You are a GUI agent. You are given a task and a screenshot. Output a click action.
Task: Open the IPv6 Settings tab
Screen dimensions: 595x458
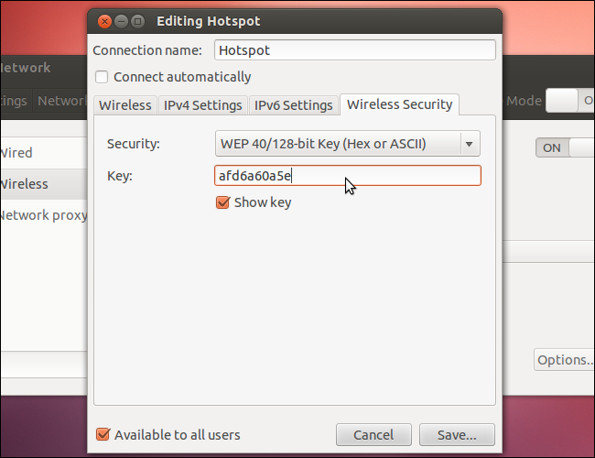click(x=293, y=105)
